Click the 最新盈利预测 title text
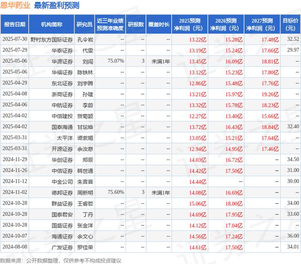301x264 pixels. pos(57,6)
